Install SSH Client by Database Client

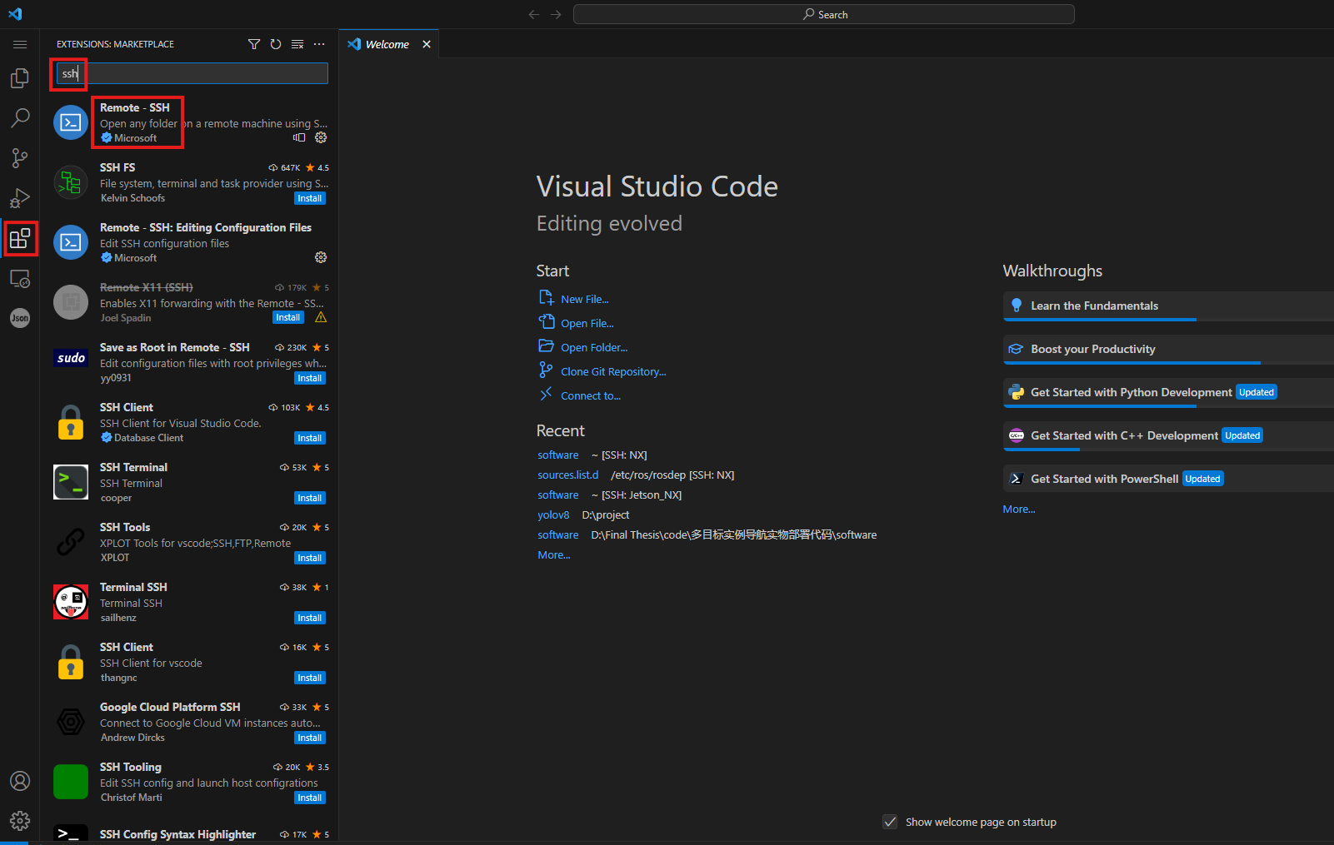coord(310,438)
